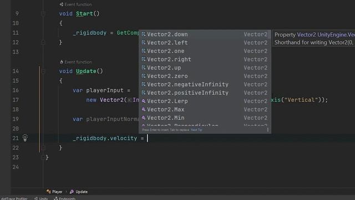The width and height of the screenshot is (355, 200).
Task: Open the dotTrace Profiler tool window
Action: [x=14, y=198]
